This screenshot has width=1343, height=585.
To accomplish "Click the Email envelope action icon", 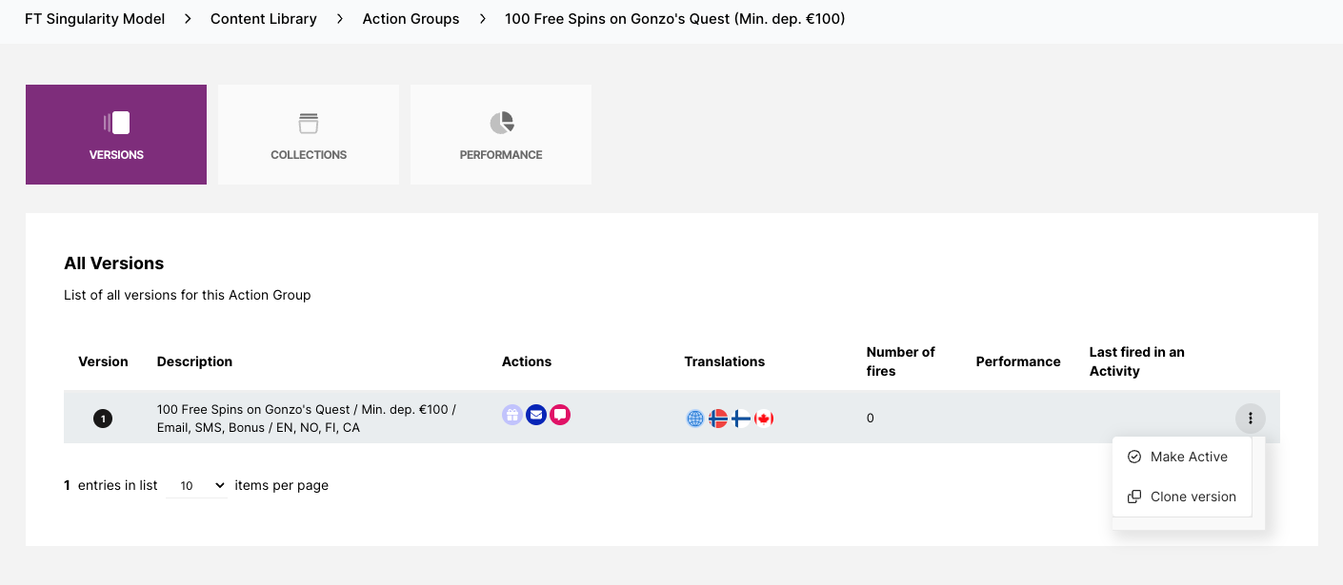I will point(536,415).
